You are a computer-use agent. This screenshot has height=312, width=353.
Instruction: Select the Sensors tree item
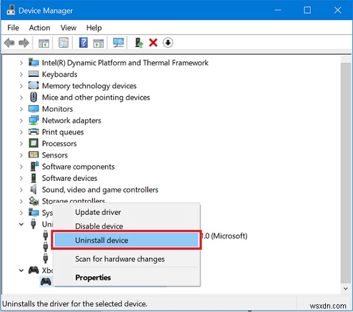click(x=55, y=155)
